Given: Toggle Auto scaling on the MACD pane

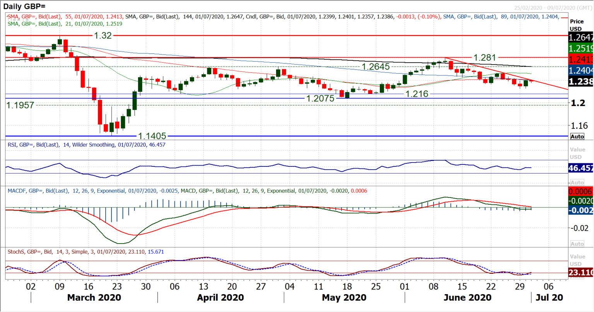Looking at the screenshot, I should pos(577,243).
